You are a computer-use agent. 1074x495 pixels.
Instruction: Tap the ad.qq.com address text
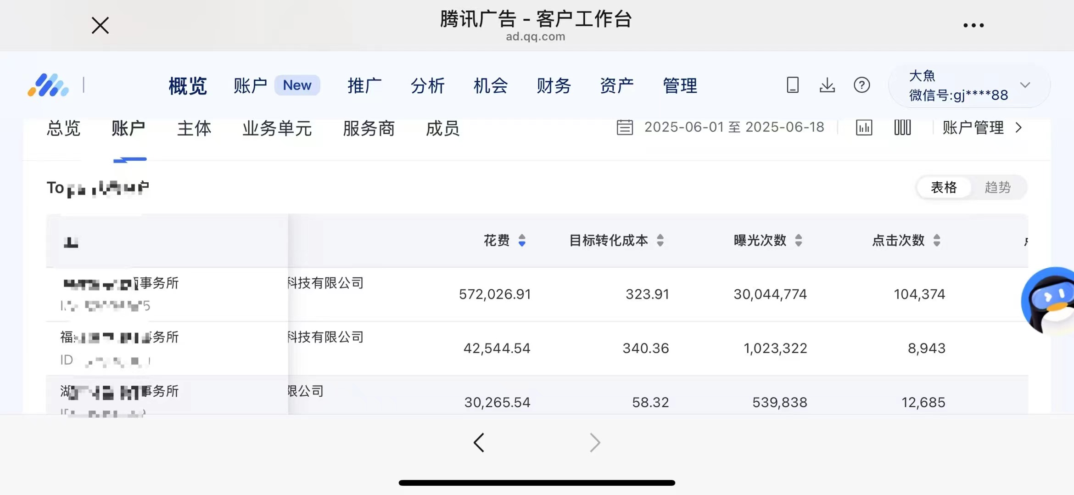(536, 37)
